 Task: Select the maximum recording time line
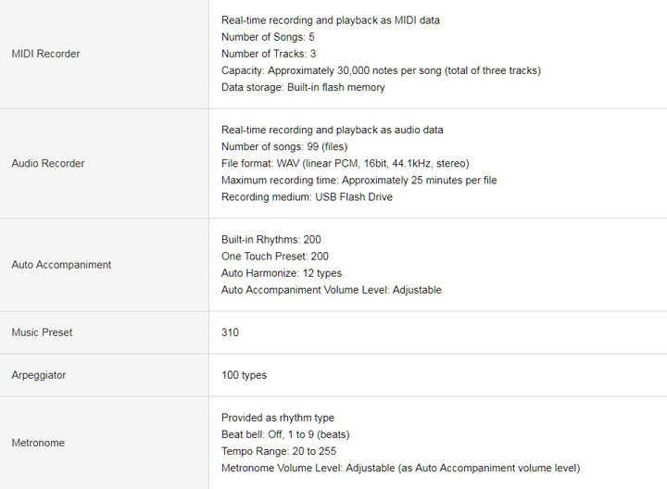point(359,181)
